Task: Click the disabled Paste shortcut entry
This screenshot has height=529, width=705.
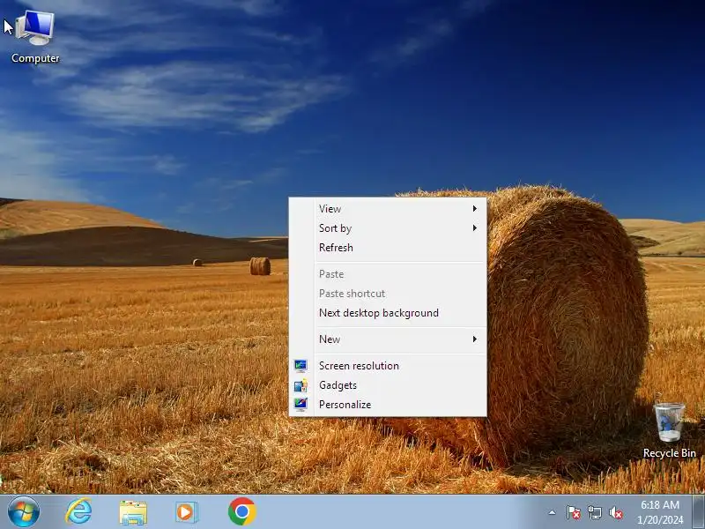Action: point(388,294)
